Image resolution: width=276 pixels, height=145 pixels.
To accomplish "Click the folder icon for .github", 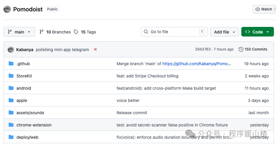I will point(11,63).
